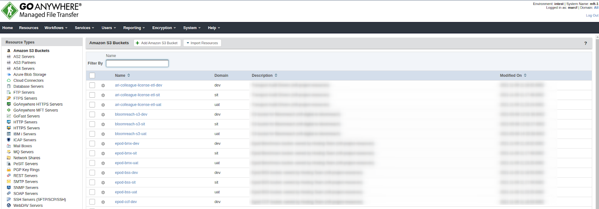Click the FTP Servers icon
This screenshot has width=599, height=209.
point(9,93)
